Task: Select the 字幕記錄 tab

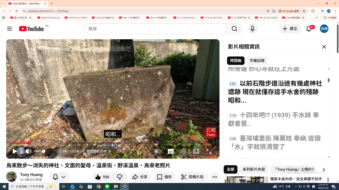Action: tap(257, 60)
